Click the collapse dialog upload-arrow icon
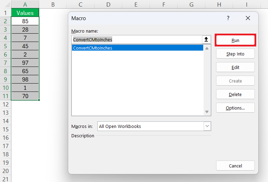Screen dimensions: 268x182 click(x=206, y=40)
